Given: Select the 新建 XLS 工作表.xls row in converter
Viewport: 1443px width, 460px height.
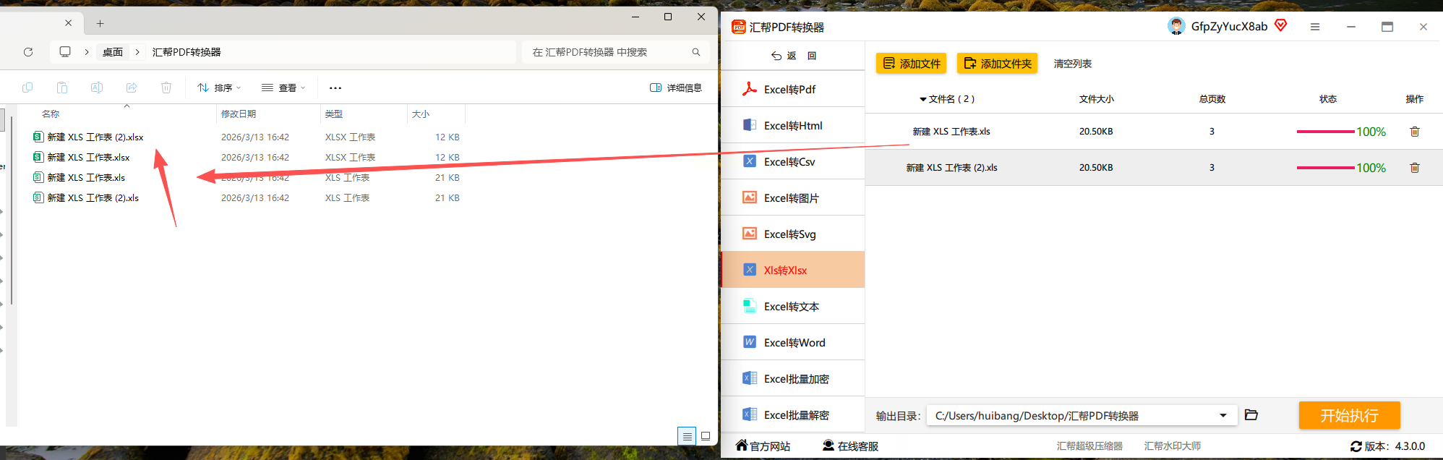Looking at the screenshot, I should 1154,132.
